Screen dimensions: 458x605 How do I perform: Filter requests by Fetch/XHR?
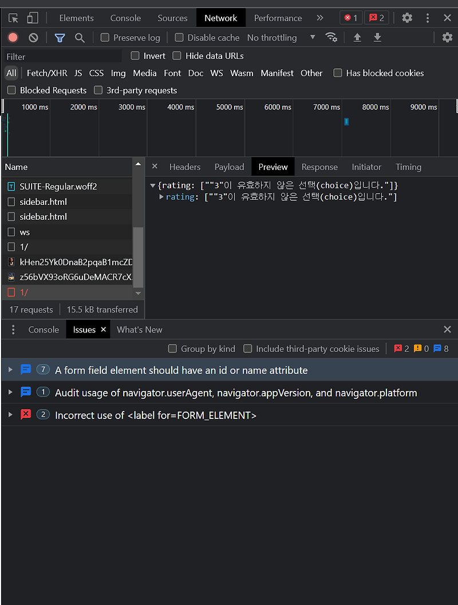click(x=46, y=73)
